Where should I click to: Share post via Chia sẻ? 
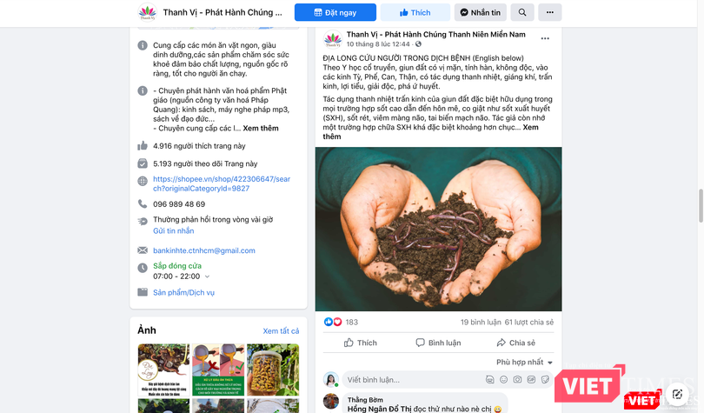coord(516,343)
